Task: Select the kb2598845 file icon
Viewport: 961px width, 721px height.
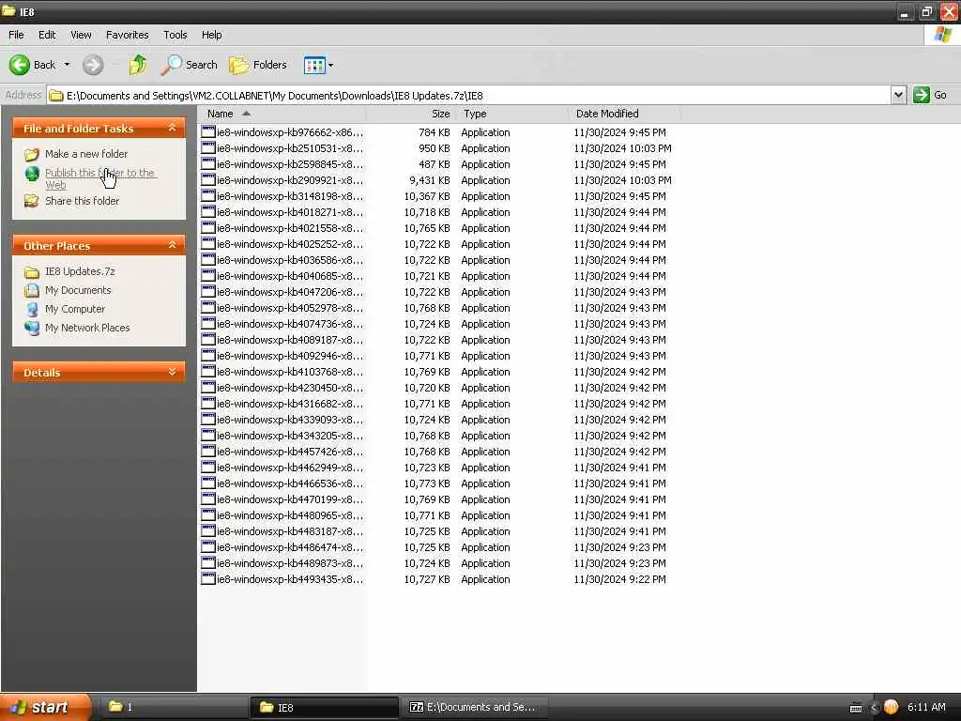Action: (x=208, y=163)
